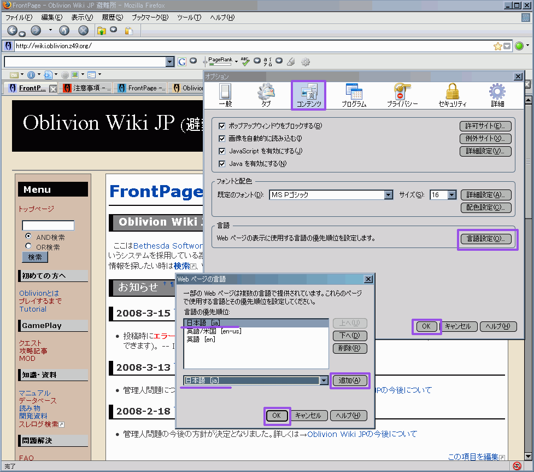Click the 追加 button in language dialog
This screenshot has width=534, height=472.
[350, 381]
